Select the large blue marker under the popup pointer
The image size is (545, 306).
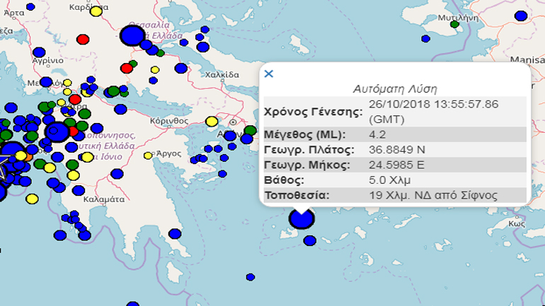tap(302, 219)
